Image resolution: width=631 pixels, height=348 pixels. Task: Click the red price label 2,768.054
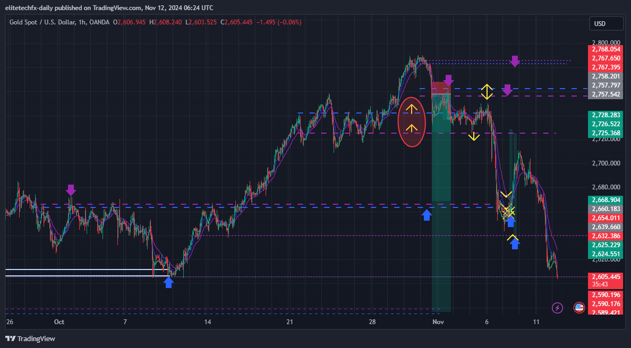click(606, 49)
